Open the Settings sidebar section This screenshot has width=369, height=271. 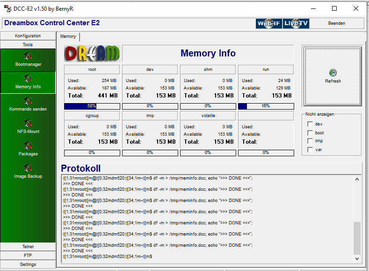coord(28,264)
